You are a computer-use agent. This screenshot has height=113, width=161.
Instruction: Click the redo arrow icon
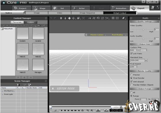pyautogui.click(x=55, y=18)
